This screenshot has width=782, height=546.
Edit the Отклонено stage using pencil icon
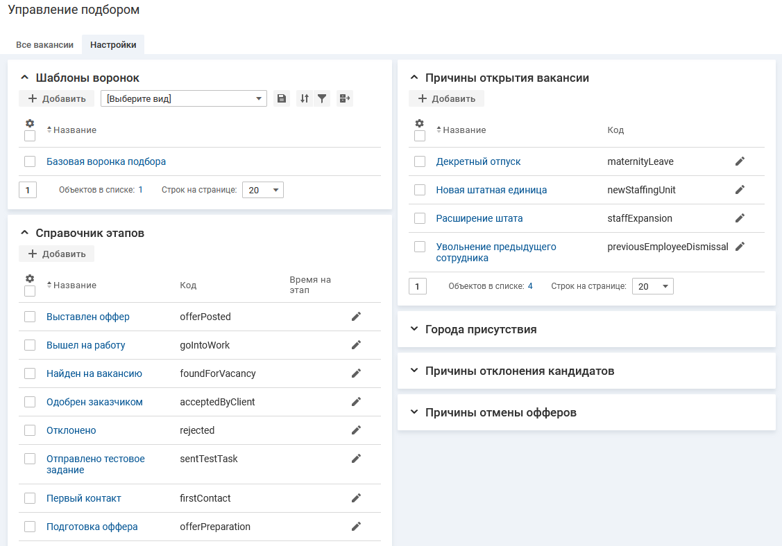point(356,430)
